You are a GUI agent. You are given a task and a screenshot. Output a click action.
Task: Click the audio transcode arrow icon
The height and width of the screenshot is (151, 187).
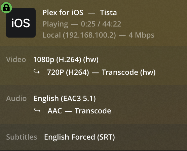37,110
